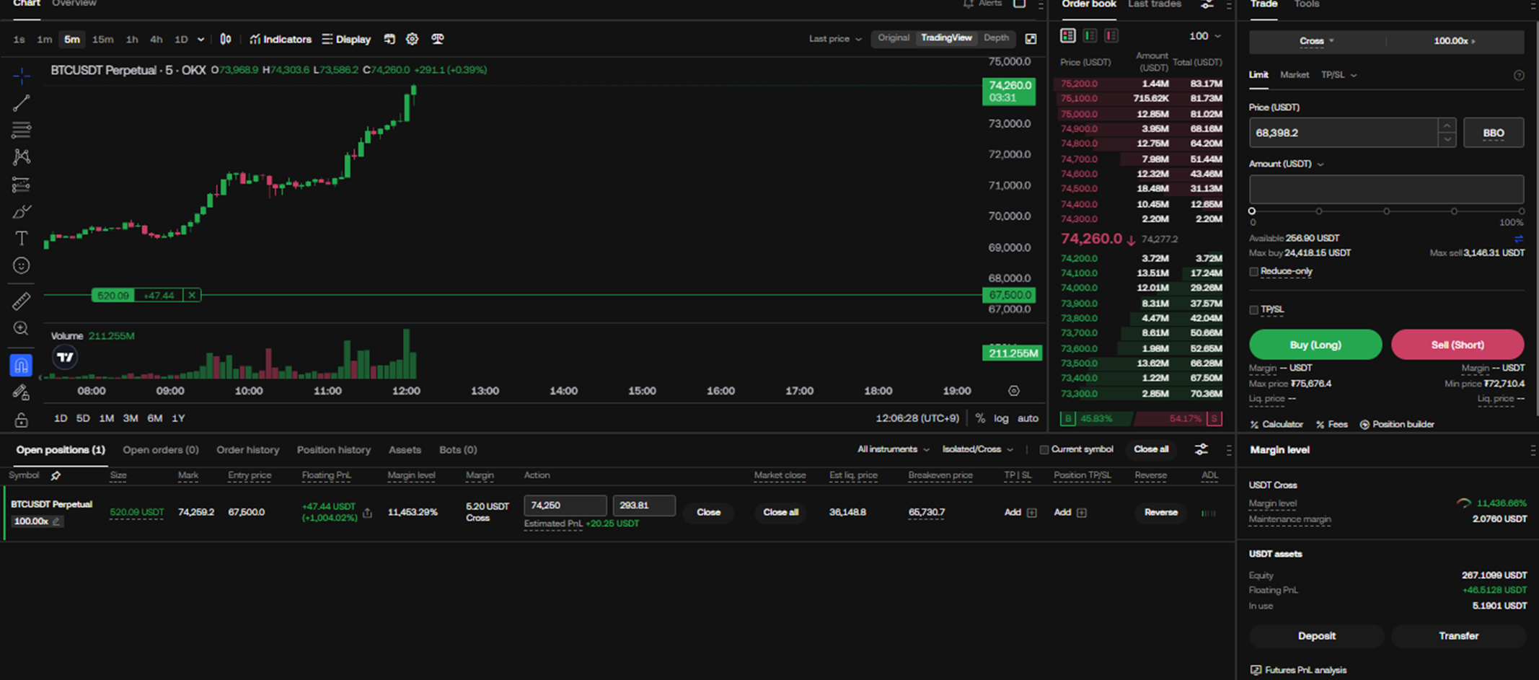Open the more timeframes dropdown arrow

(200, 40)
